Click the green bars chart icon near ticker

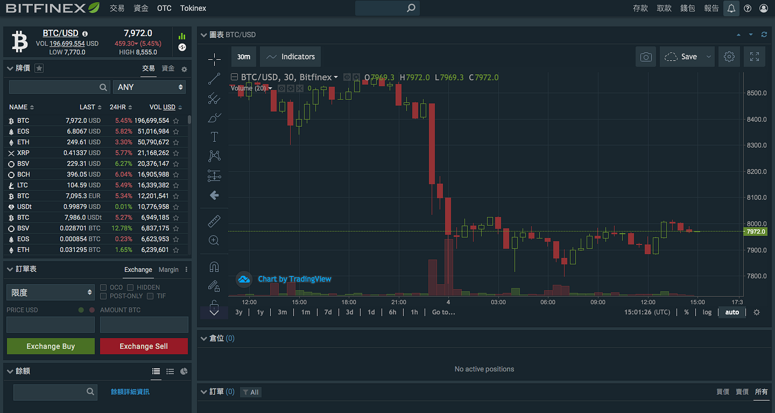tap(182, 36)
